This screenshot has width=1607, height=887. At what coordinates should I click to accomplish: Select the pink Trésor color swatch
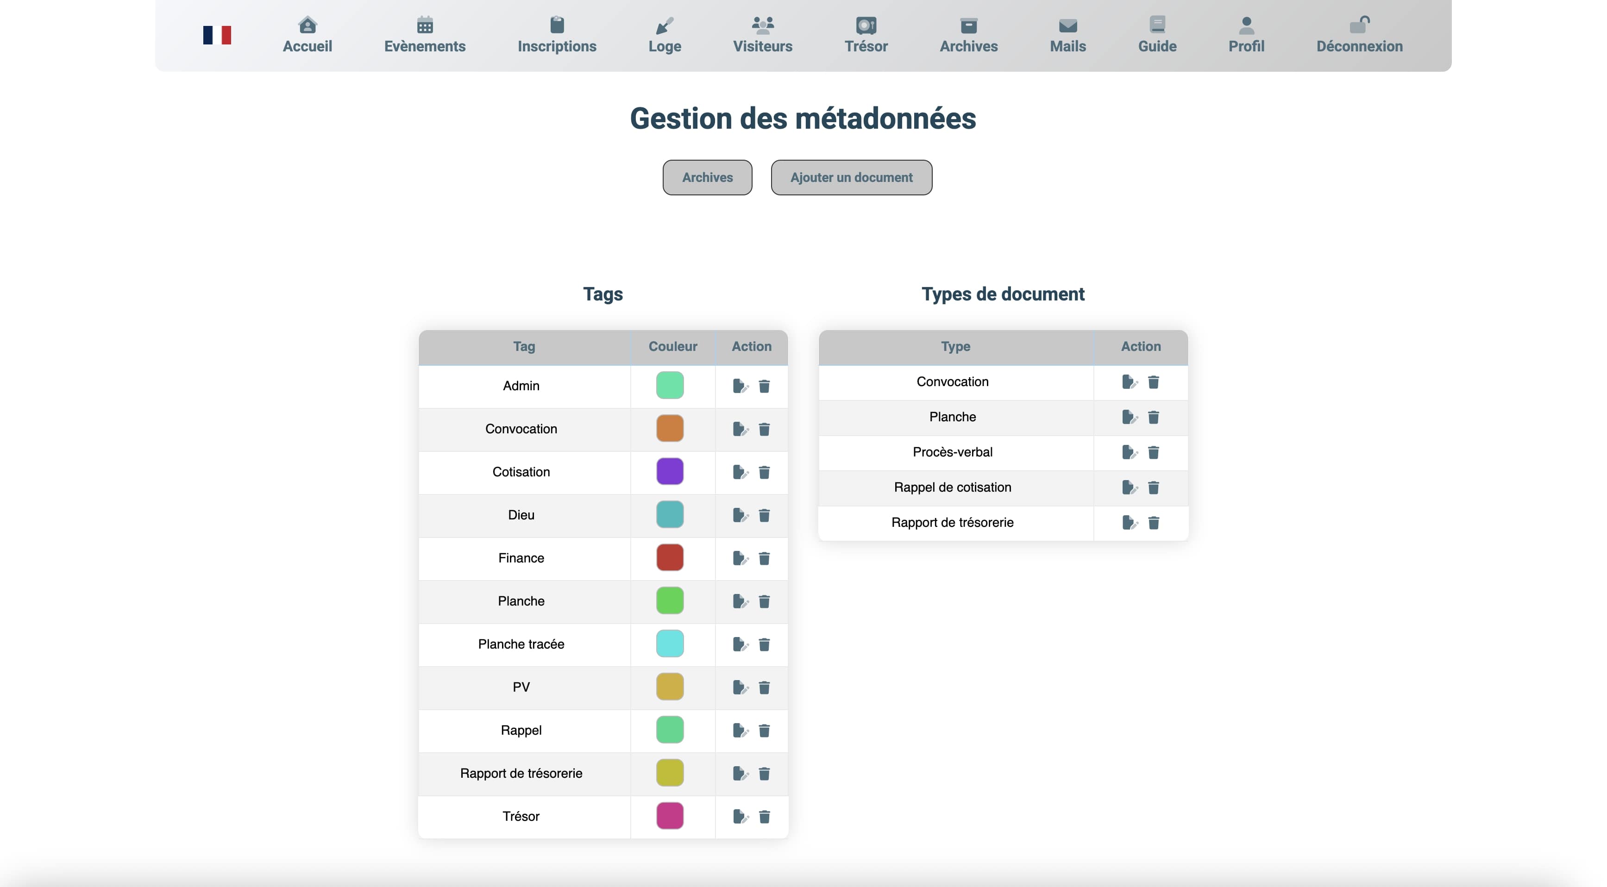669,816
